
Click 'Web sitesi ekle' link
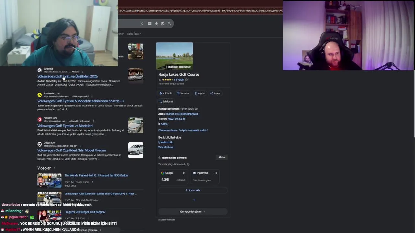166,147
